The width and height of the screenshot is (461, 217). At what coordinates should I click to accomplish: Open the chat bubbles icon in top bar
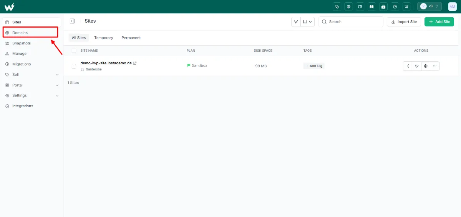(337, 7)
